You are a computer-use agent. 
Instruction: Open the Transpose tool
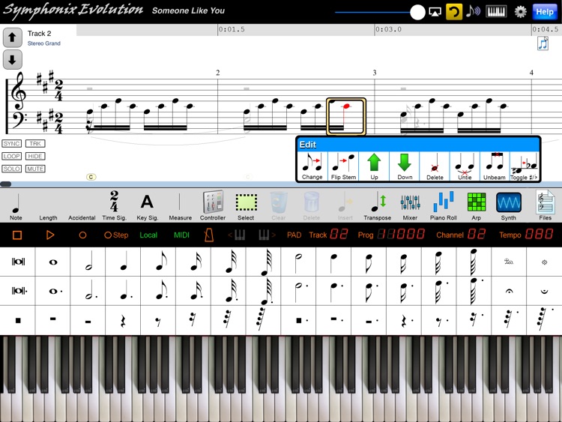click(x=378, y=206)
